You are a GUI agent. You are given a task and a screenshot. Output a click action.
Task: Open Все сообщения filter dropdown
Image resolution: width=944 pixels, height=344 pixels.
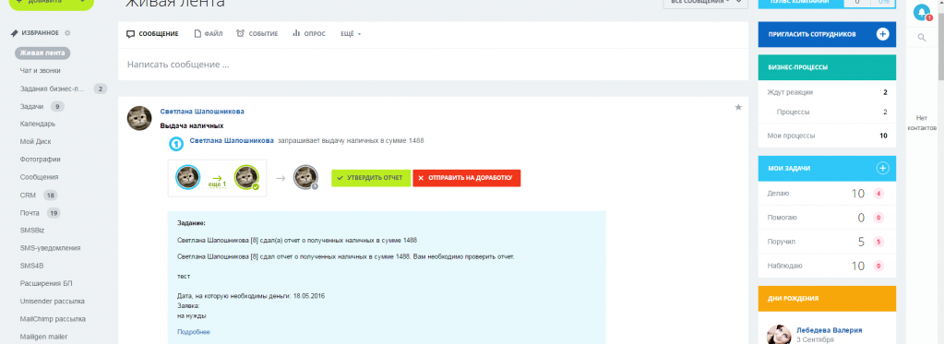(705, 3)
